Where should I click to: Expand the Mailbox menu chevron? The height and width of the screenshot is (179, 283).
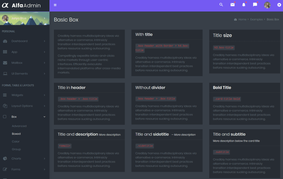[44, 63]
